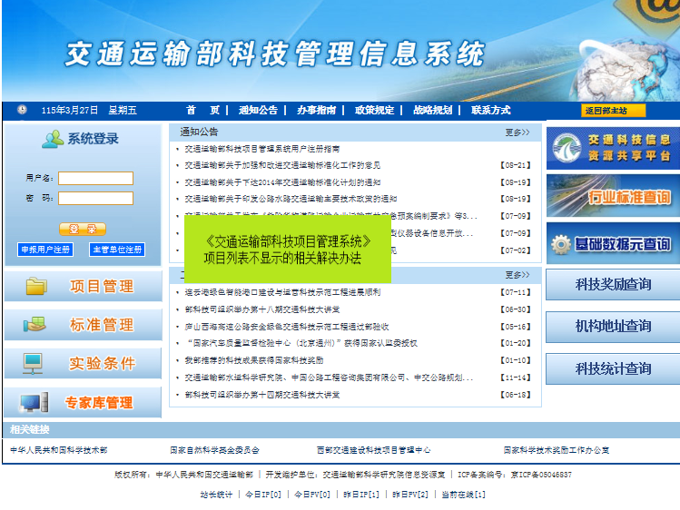The height and width of the screenshot is (510, 680).
Task: Click the 返回部主站 button
Action: (x=613, y=111)
